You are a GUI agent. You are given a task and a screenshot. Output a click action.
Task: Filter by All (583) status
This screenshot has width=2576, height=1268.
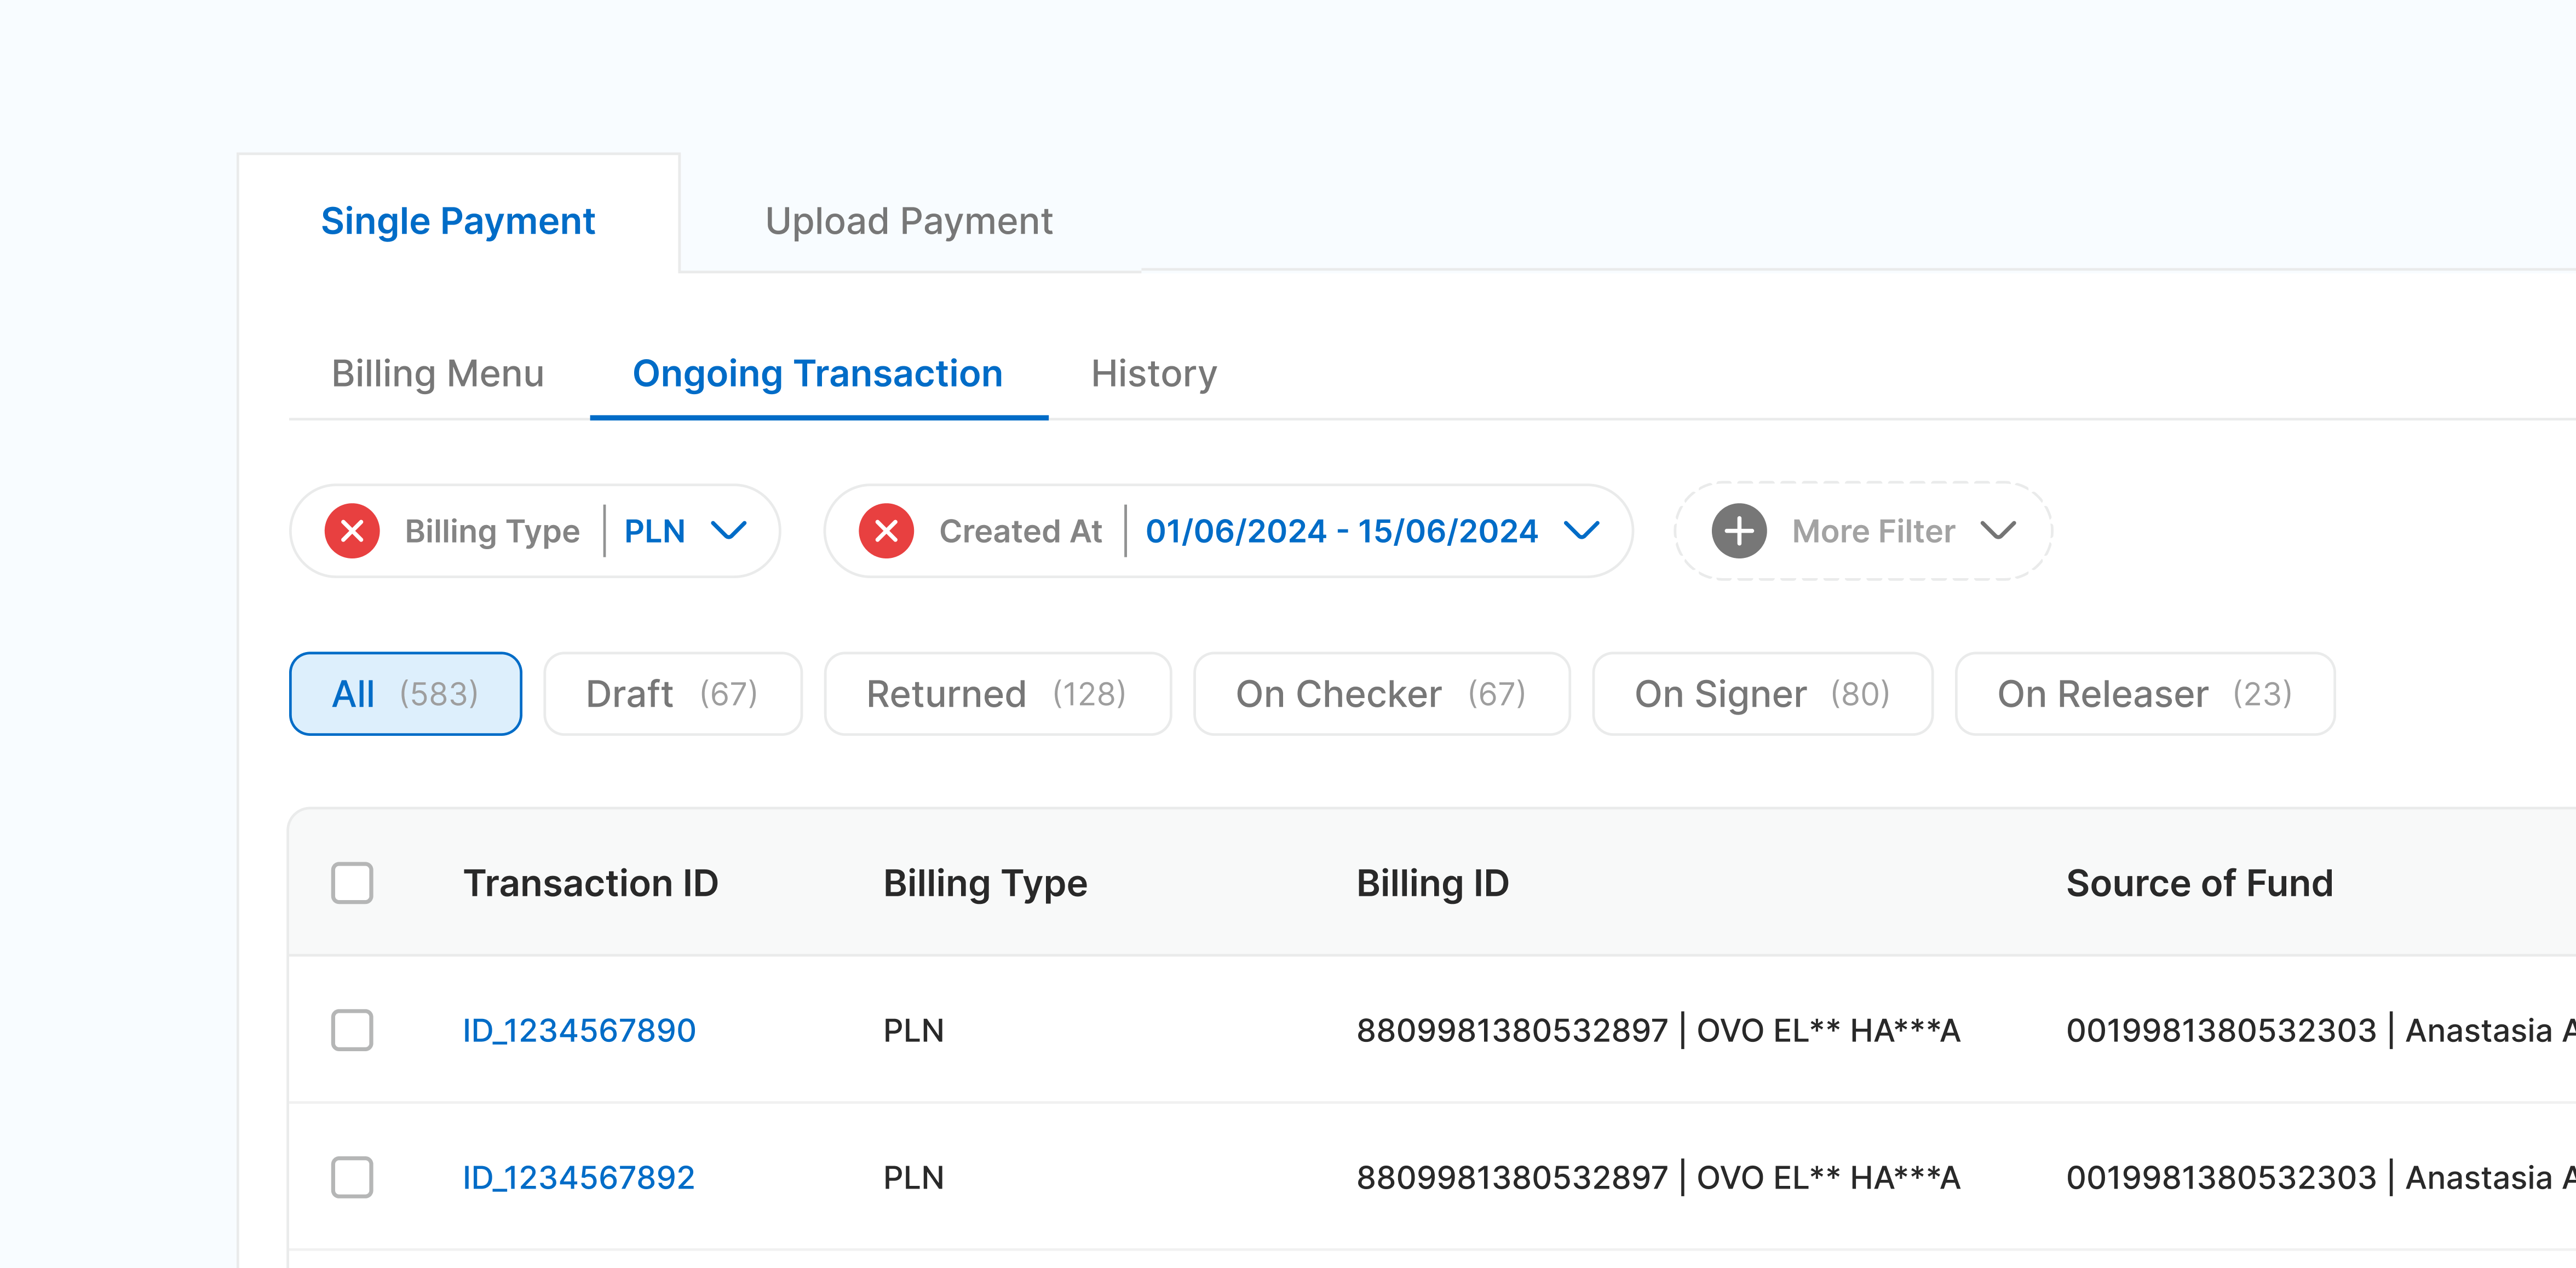[406, 694]
